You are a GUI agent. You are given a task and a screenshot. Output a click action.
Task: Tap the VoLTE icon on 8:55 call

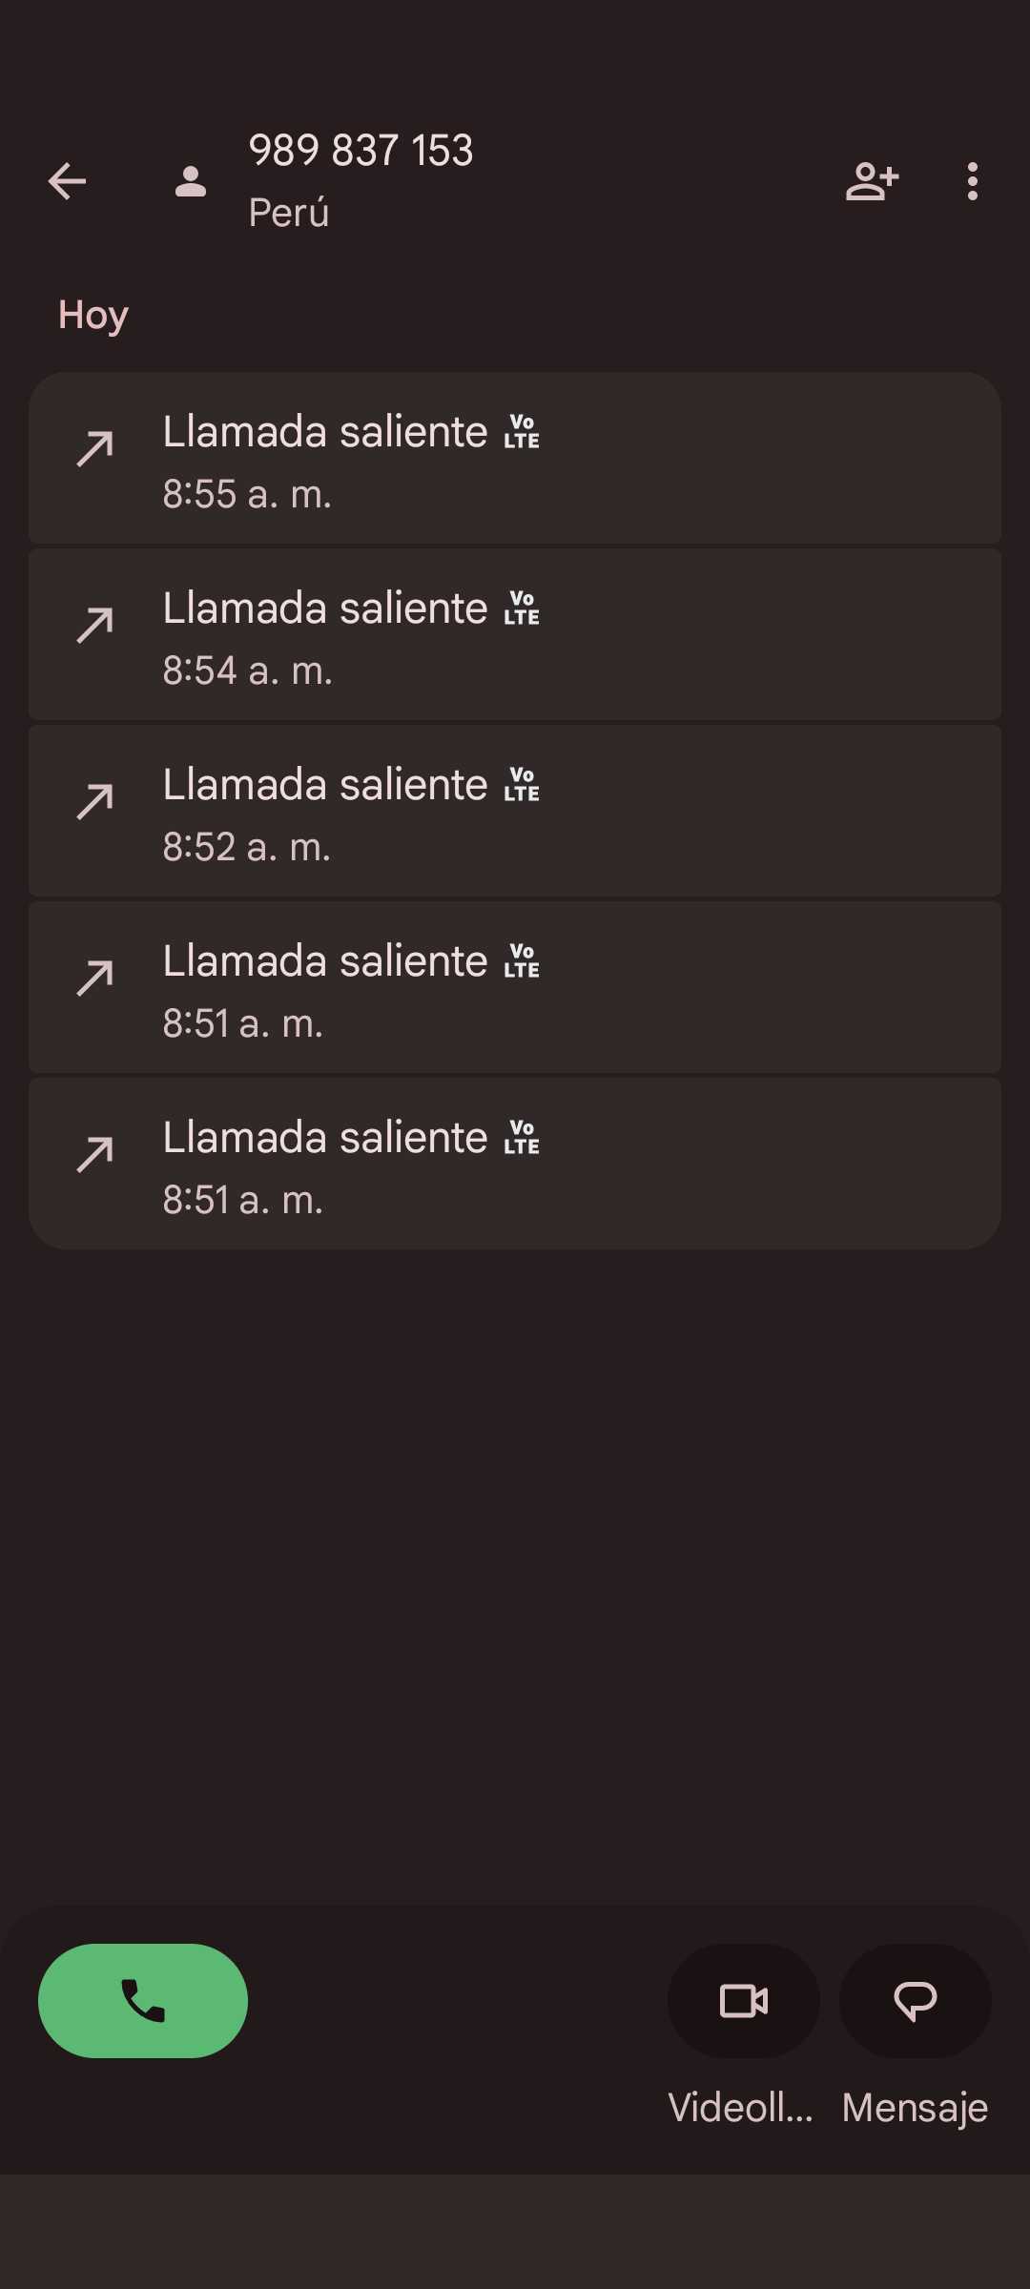522,432
